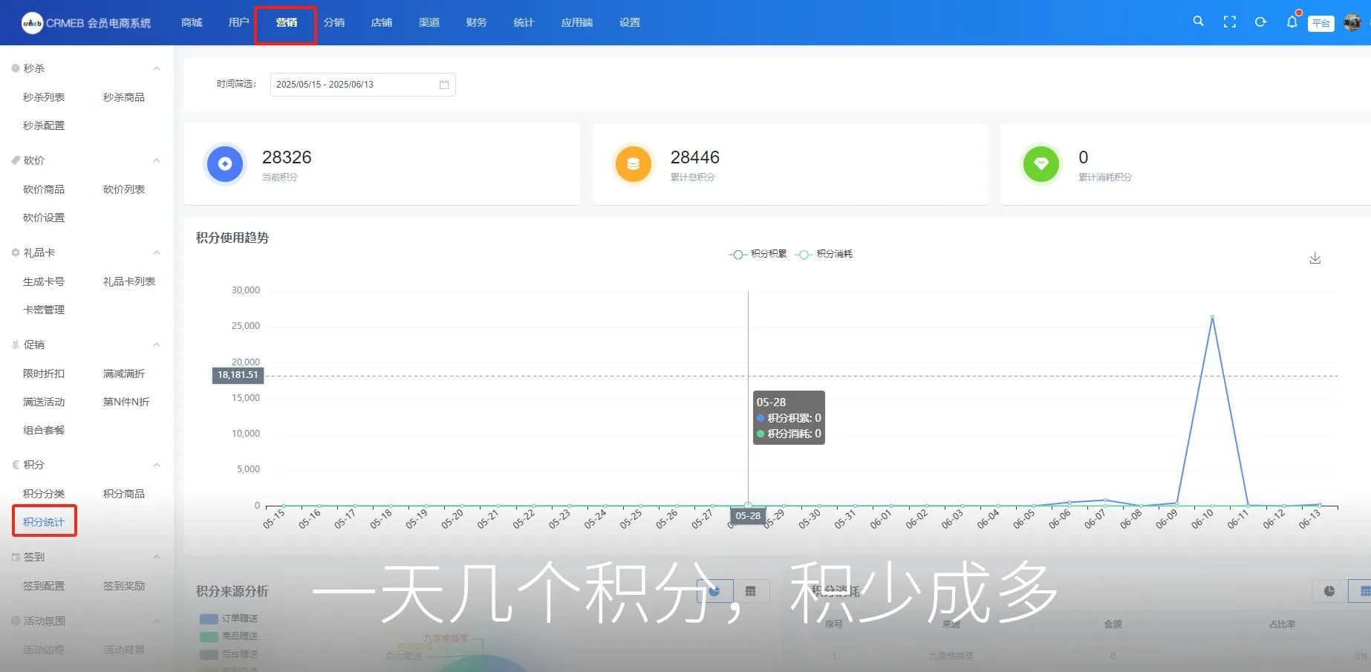Open 满减满折 promotion page
Screen dimensions: 1371x672
pyautogui.click(x=124, y=373)
